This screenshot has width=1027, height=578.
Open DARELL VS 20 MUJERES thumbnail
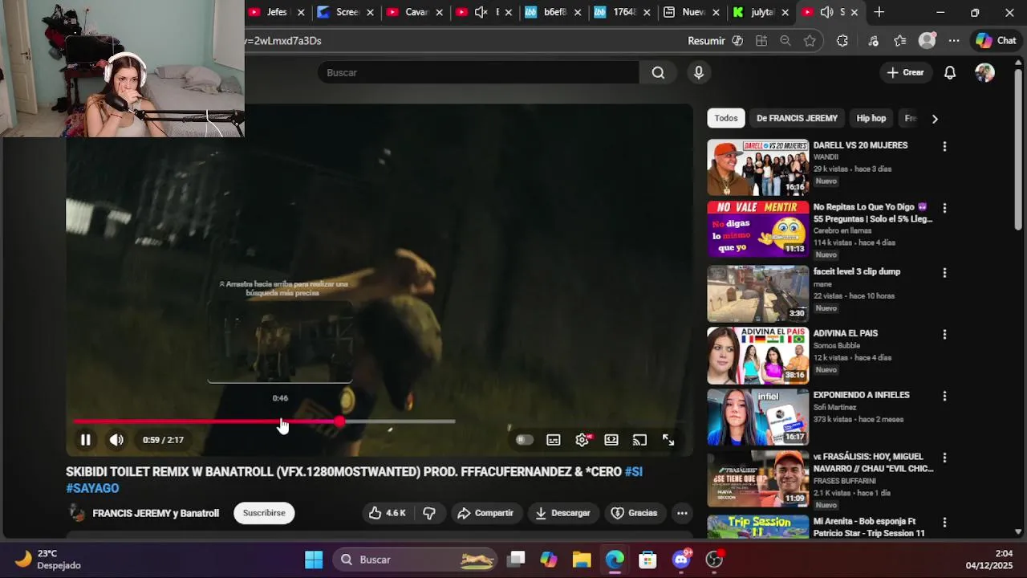click(x=757, y=167)
